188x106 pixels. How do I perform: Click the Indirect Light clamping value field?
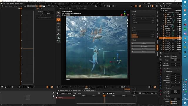175,93
